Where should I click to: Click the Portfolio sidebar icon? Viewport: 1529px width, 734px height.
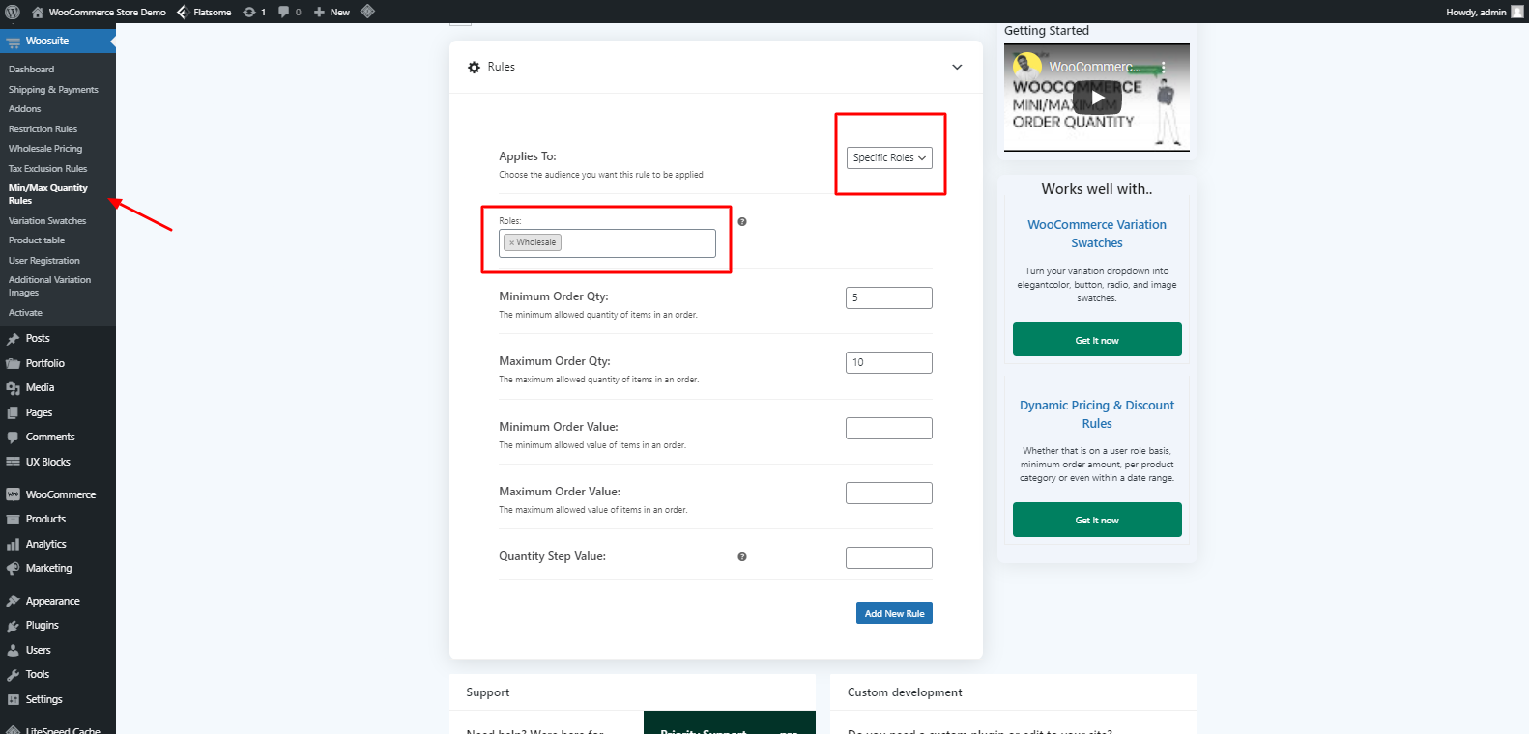[x=13, y=364]
